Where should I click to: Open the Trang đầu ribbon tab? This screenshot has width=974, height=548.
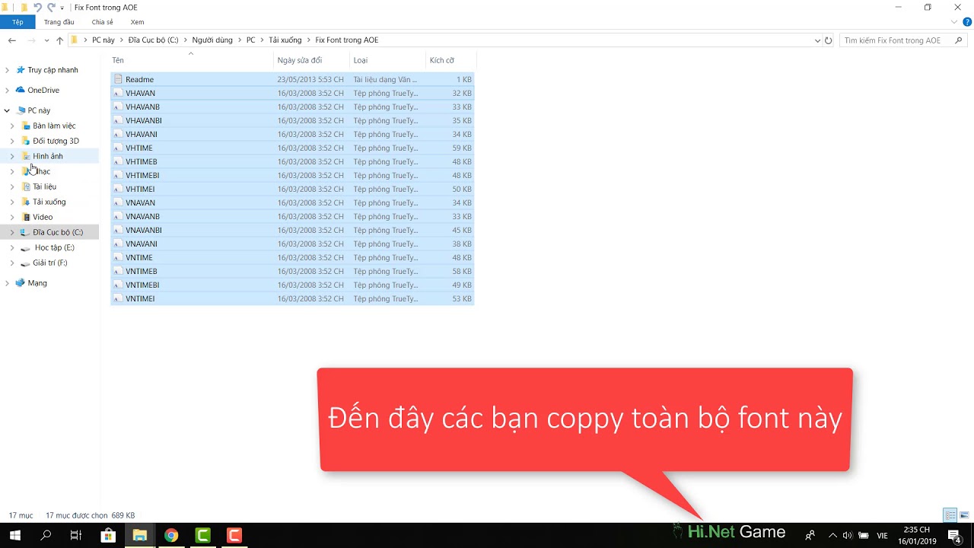tap(59, 22)
